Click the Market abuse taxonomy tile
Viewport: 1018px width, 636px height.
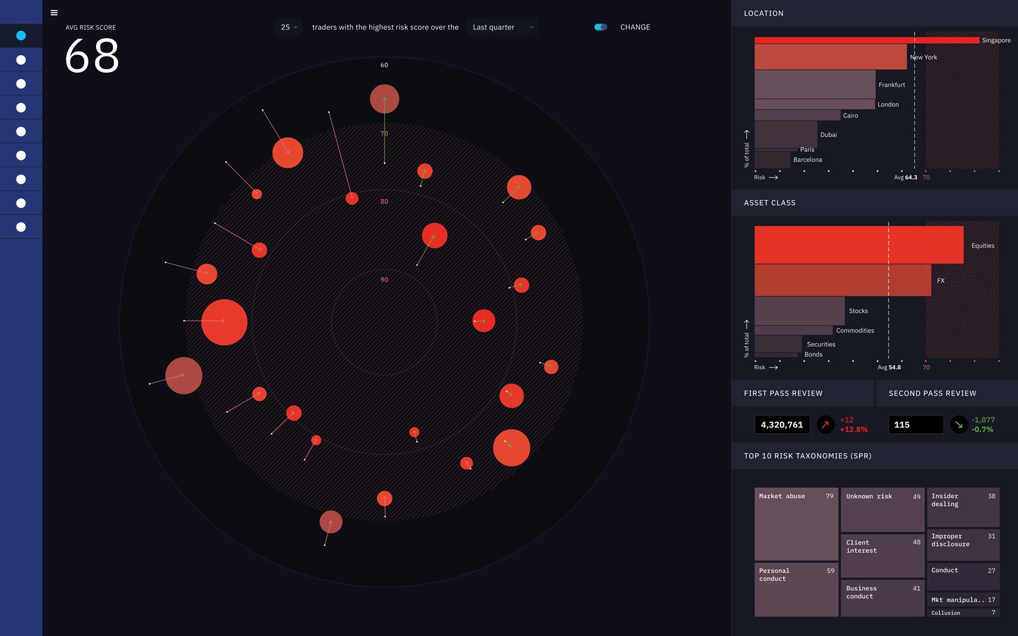(x=795, y=523)
